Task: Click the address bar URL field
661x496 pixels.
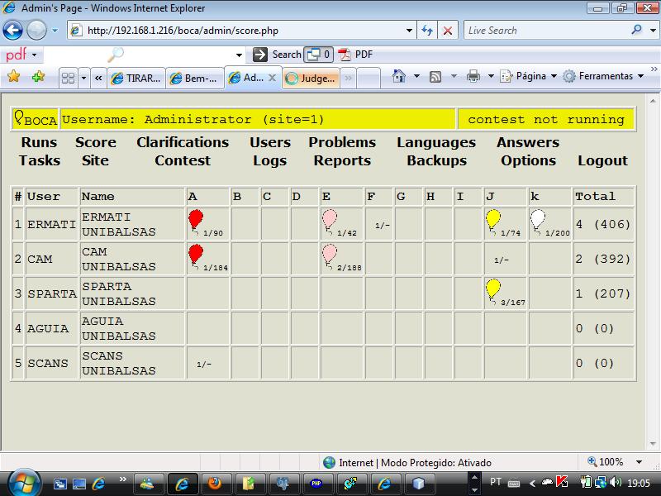Action: click(x=244, y=31)
